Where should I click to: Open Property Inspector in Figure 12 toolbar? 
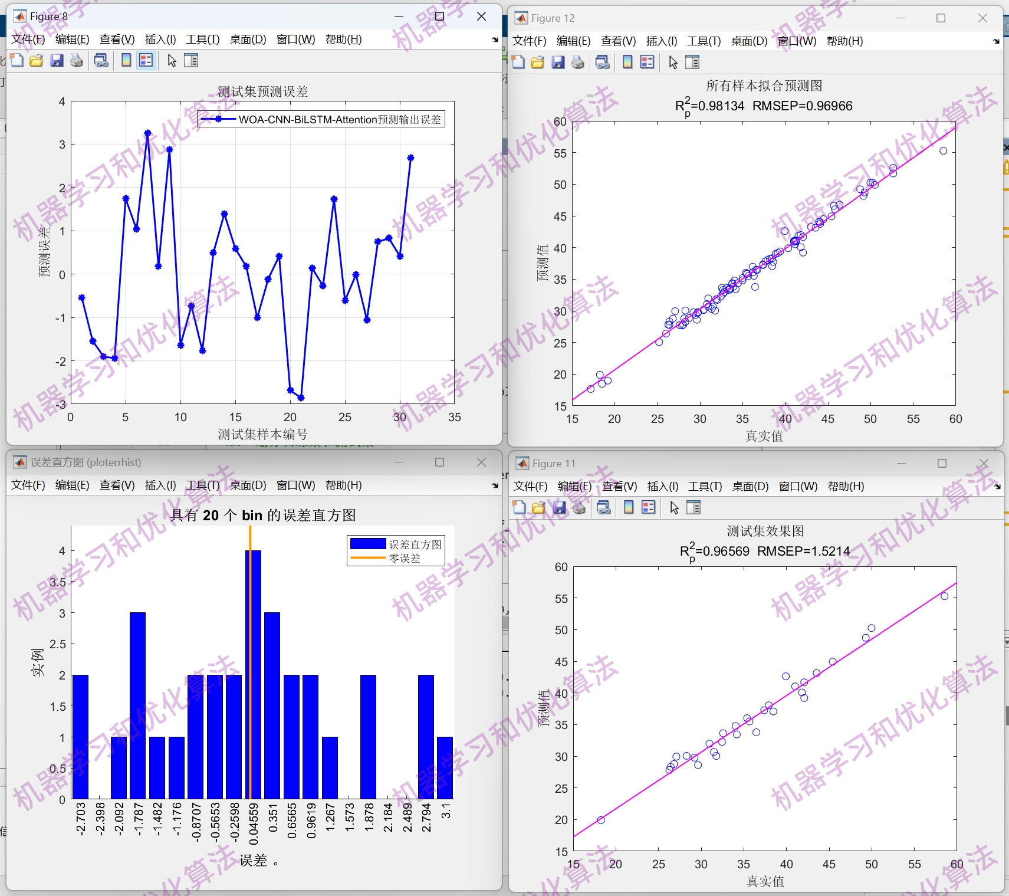(692, 63)
